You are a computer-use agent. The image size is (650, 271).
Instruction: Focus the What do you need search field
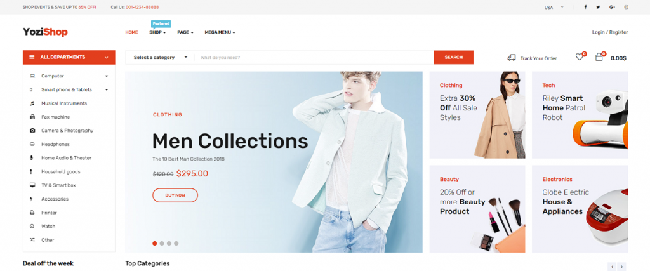(x=314, y=58)
